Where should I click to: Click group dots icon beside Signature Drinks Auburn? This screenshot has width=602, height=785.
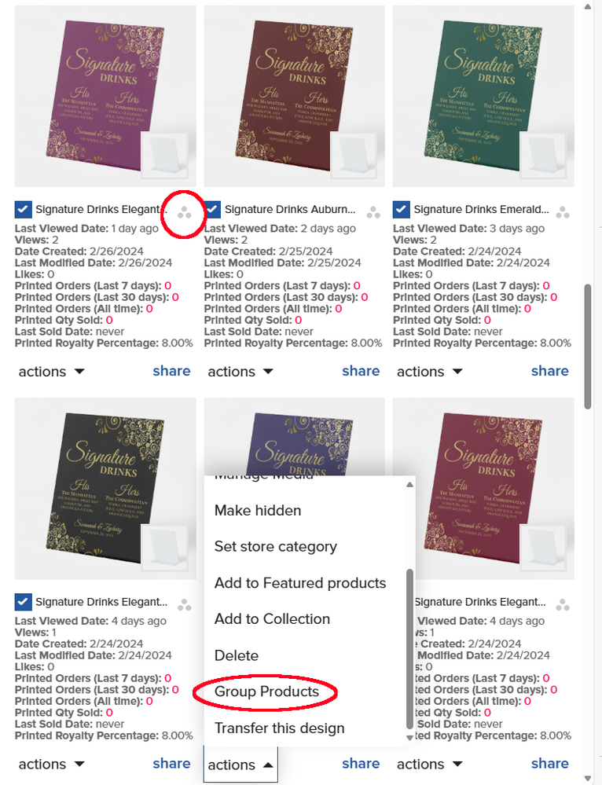373,213
